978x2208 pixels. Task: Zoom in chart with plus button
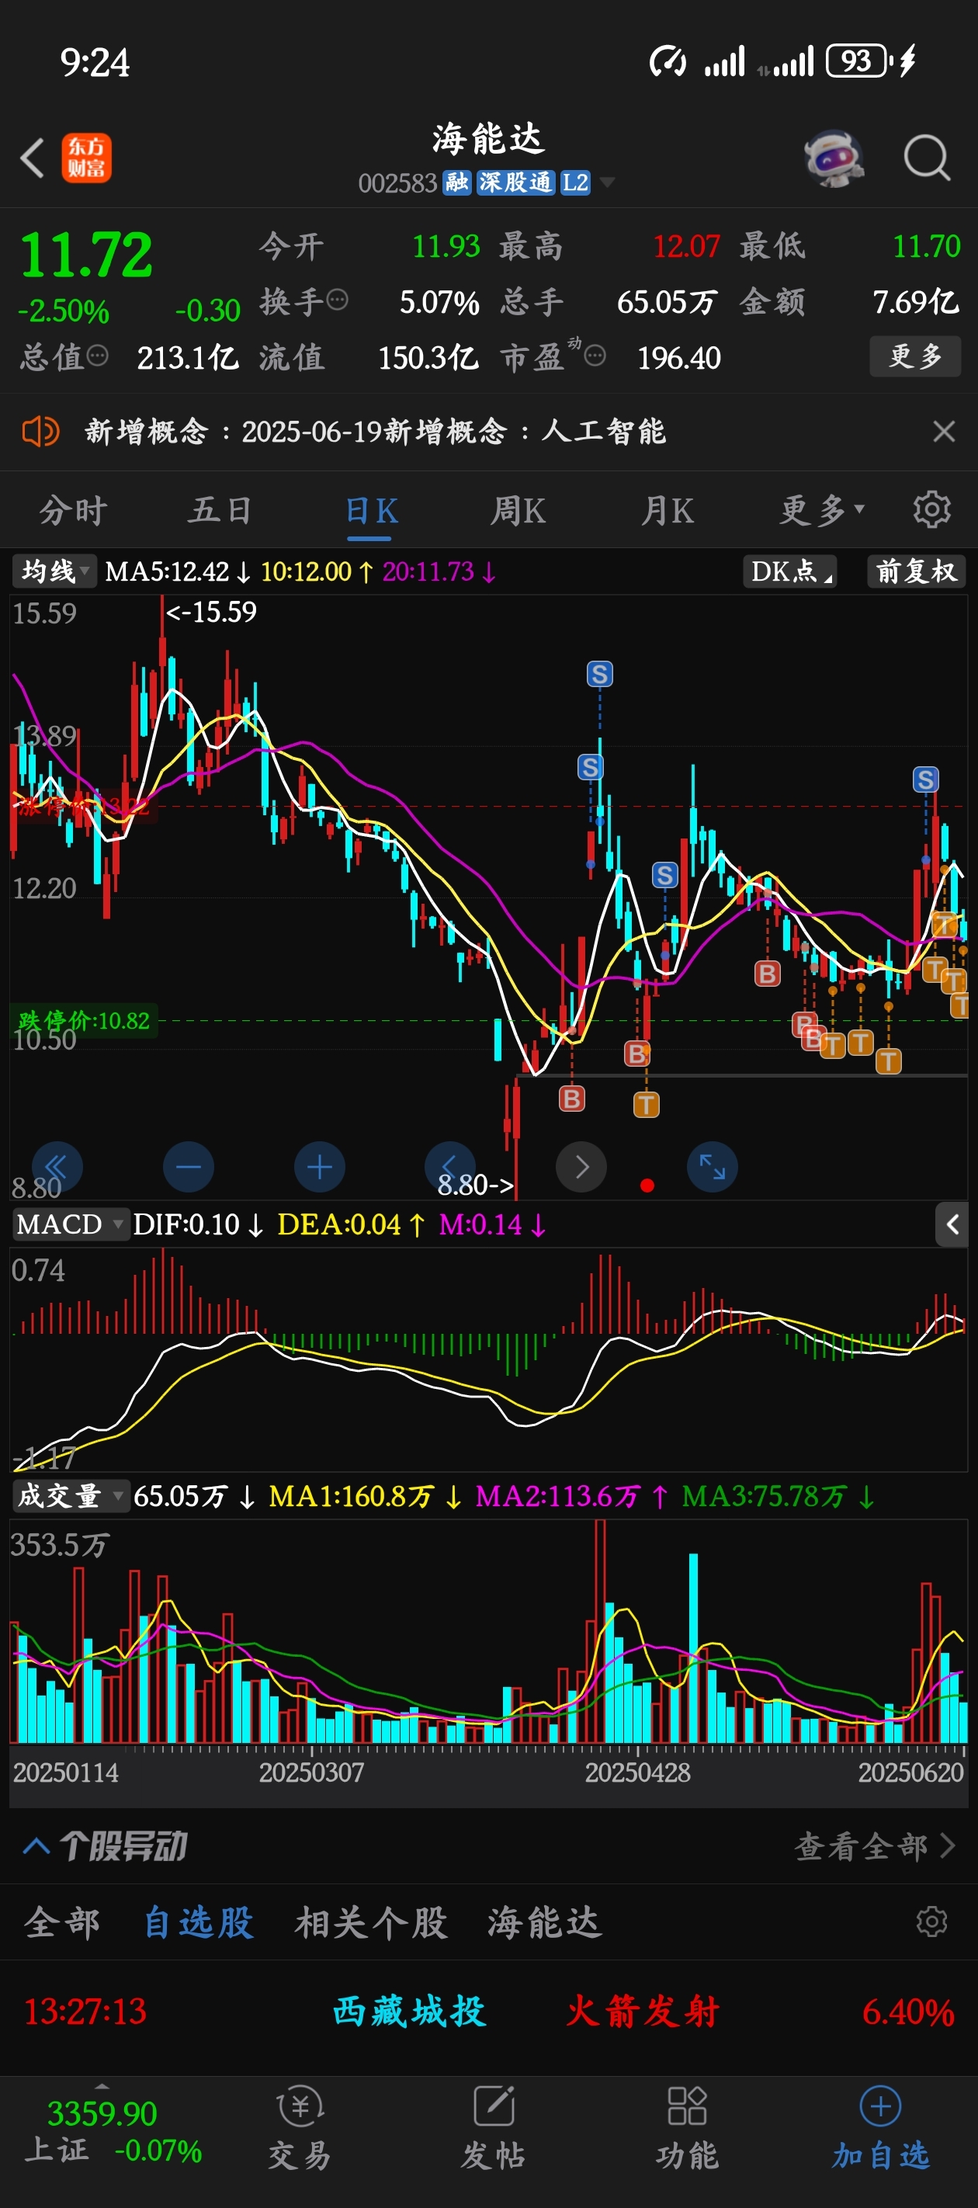tap(320, 1167)
